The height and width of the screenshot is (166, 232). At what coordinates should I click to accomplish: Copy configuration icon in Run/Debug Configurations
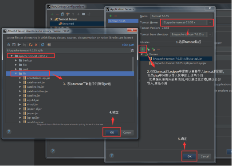(x=63, y=14)
